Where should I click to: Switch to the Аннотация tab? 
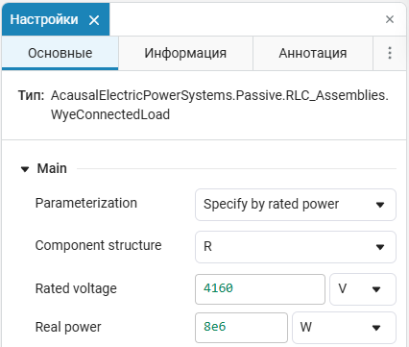click(x=313, y=53)
